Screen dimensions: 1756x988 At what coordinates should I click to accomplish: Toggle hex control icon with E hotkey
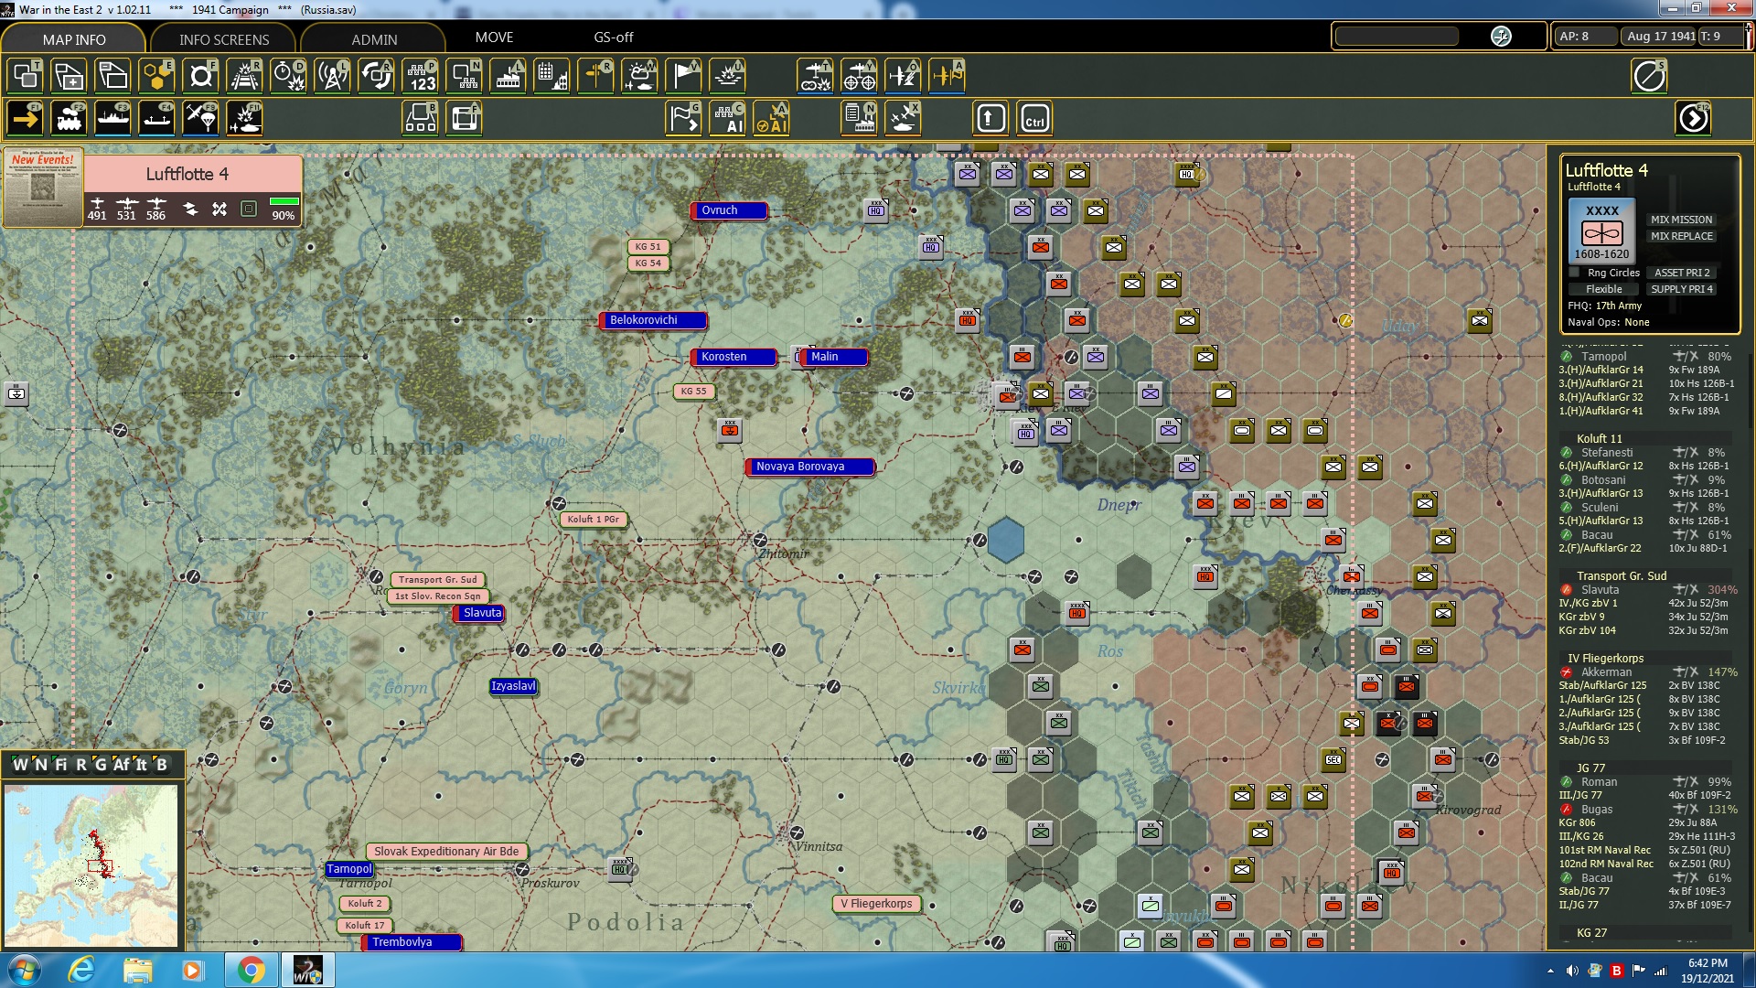157,77
